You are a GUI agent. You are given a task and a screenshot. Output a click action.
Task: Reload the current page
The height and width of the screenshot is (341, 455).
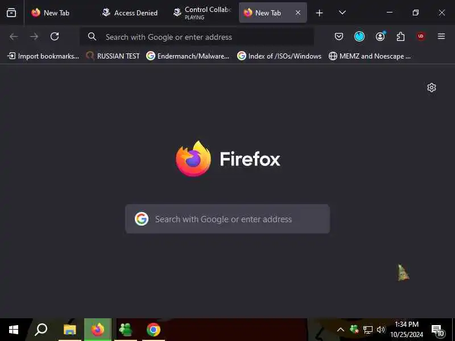click(x=55, y=36)
